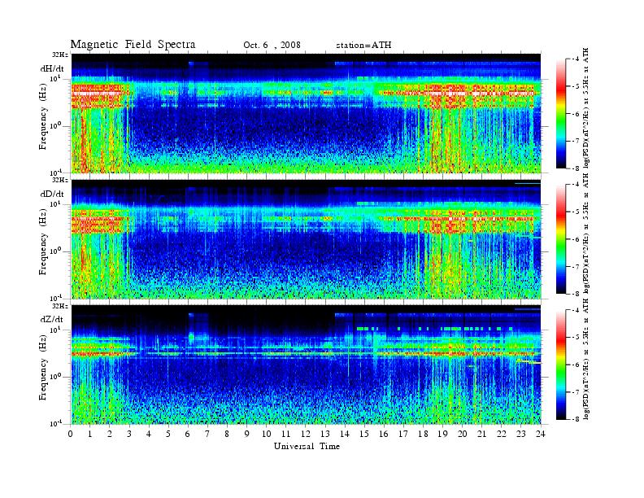
Task: Click the hour "14" tick on time axis
Action: (345, 434)
